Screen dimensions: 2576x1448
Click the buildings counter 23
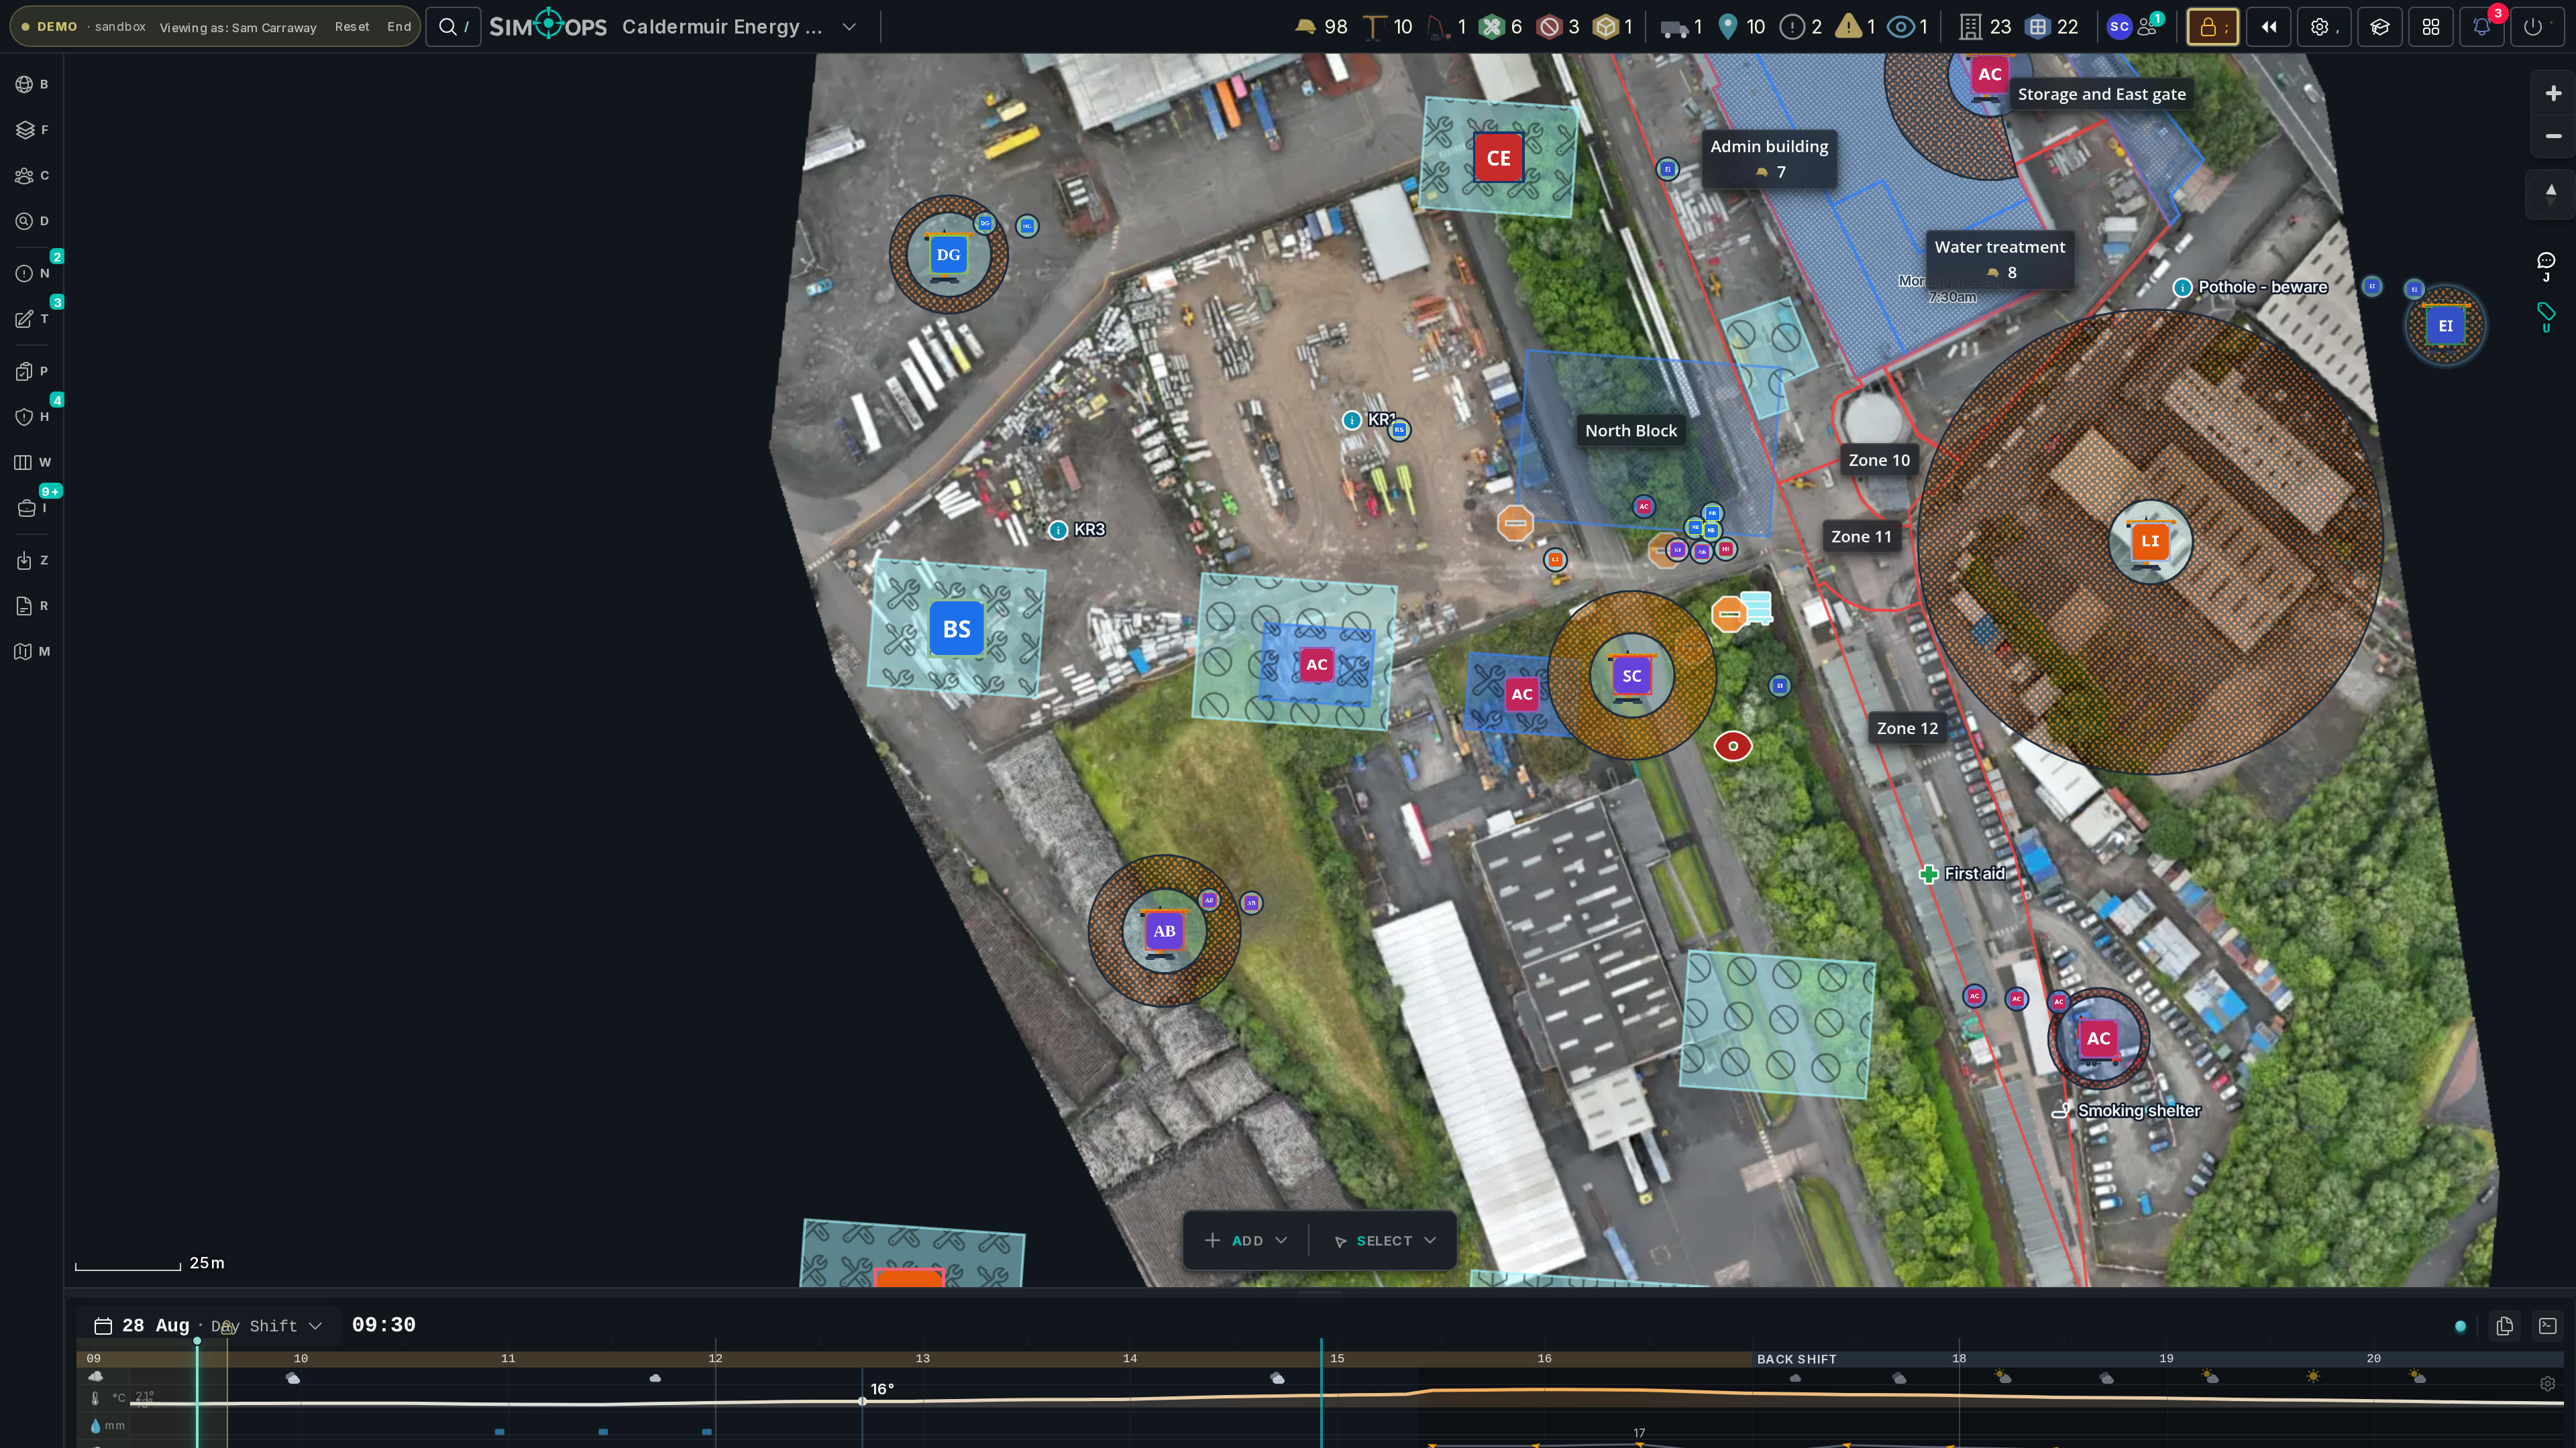click(x=1986, y=27)
